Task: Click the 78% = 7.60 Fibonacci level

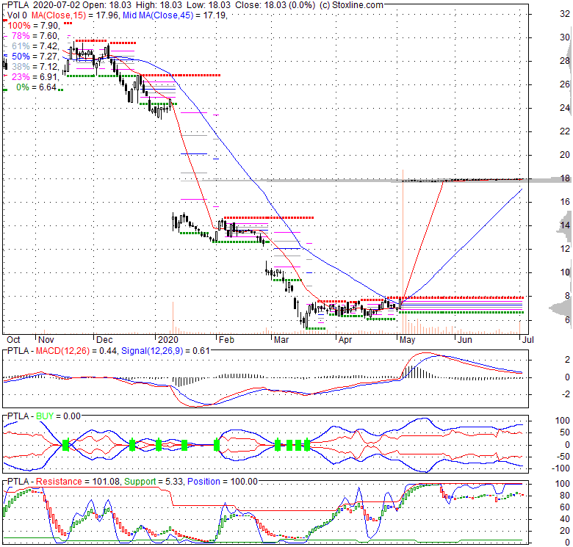Action: (35, 36)
